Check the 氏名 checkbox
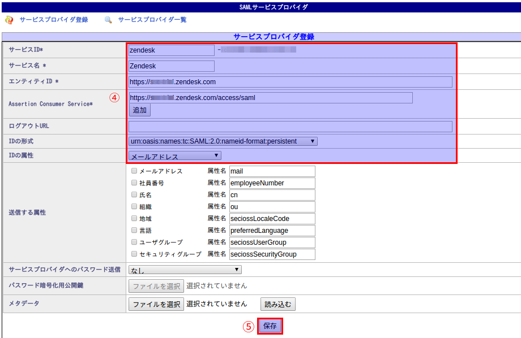The width and height of the screenshot is (521, 338). click(134, 194)
